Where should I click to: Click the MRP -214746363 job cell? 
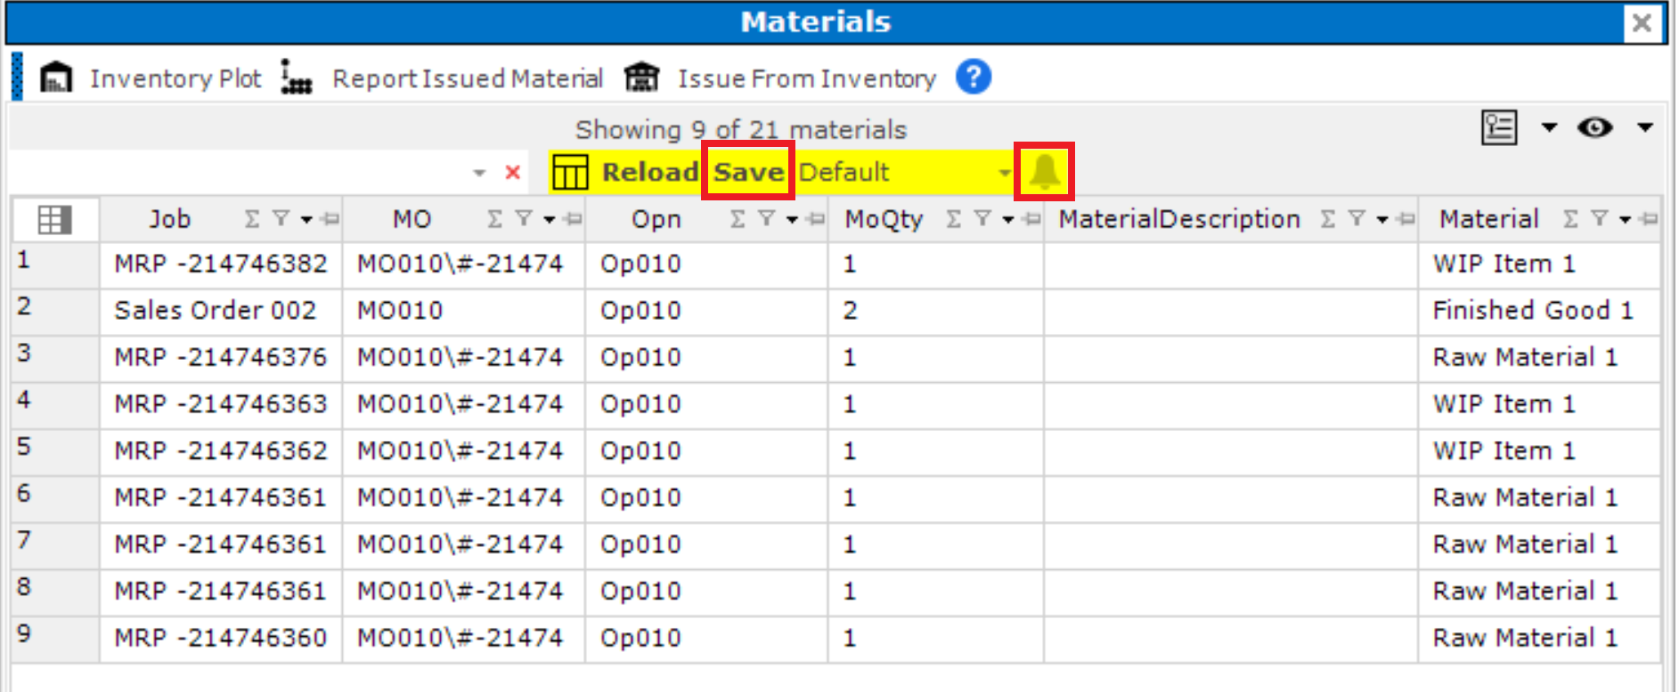[x=221, y=404]
